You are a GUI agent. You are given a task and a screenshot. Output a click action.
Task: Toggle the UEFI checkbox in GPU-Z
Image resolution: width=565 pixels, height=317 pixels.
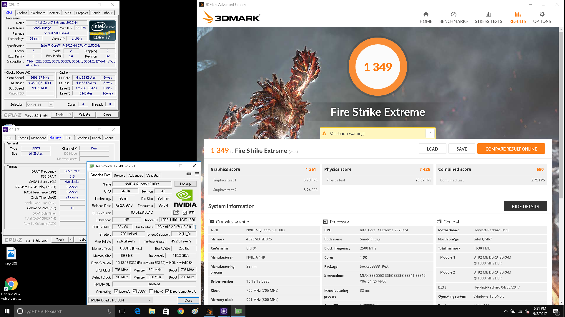click(185, 213)
